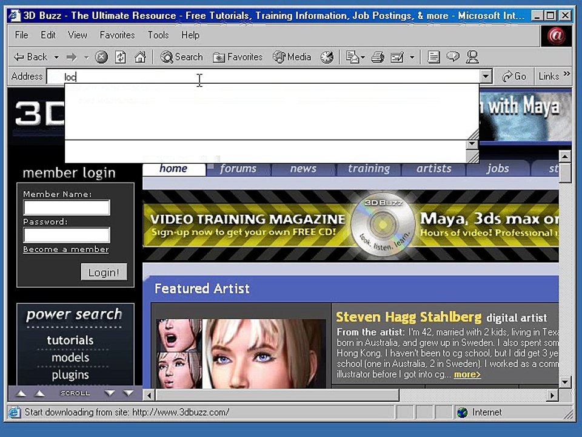Open the tutorials power search link
The height and width of the screenshot is (437, 582).
pyautogui.click(x=70, y=340)
